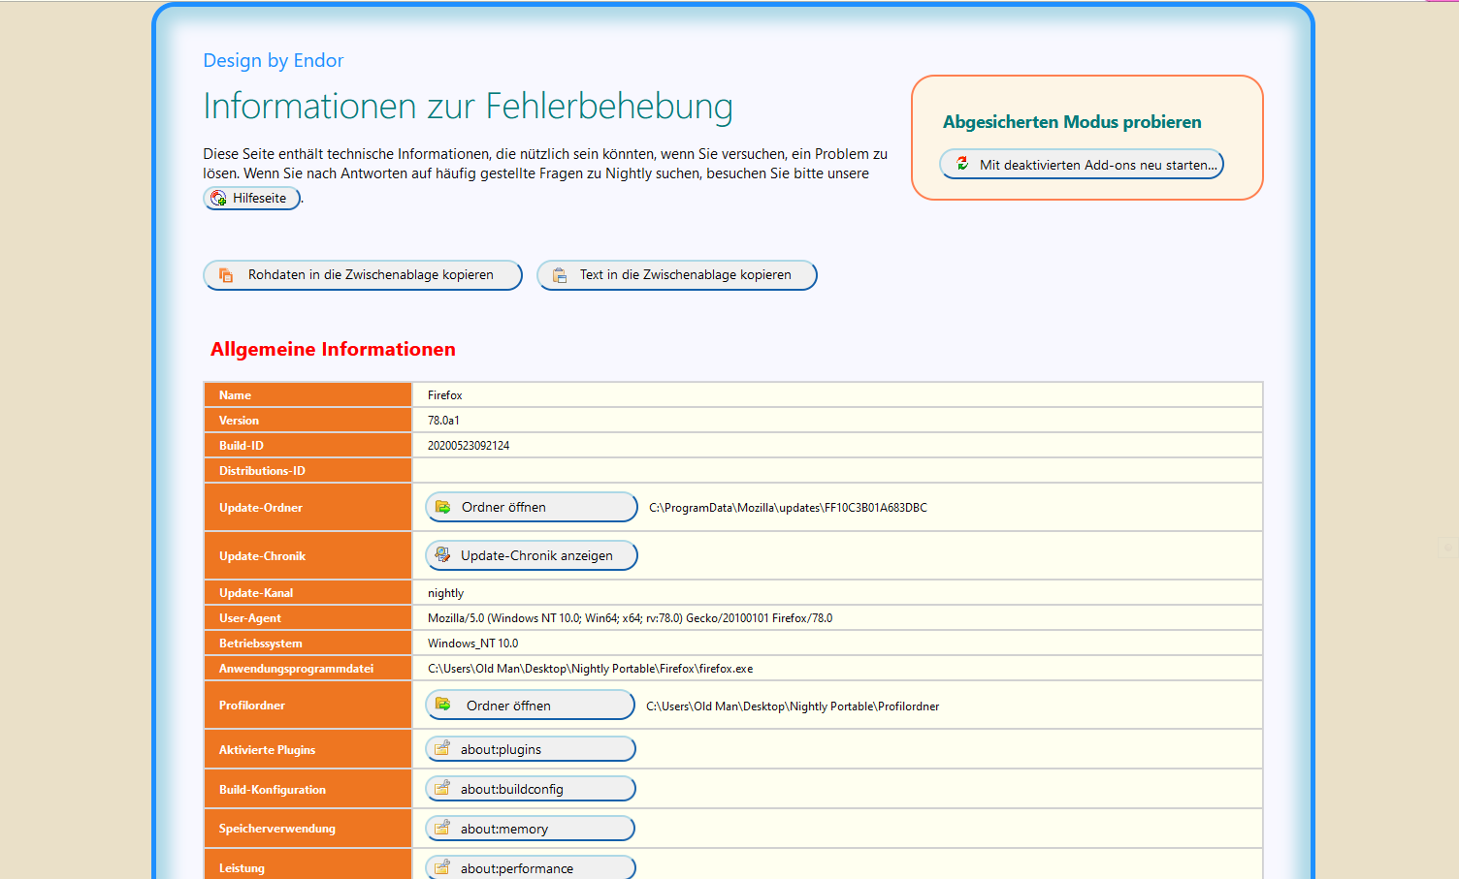
Task: Click the folder icon in the Profilordner row
Action: click(443, 705)
